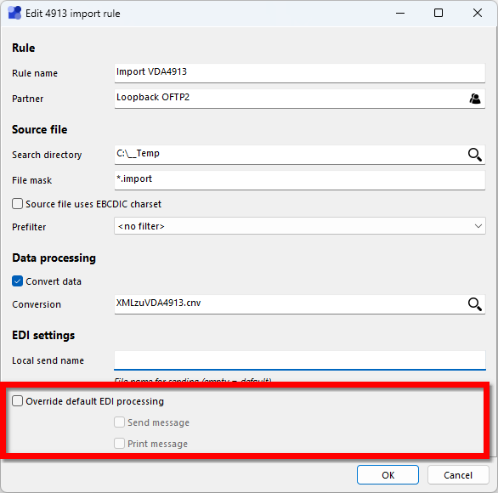Enable Source file uses EBCDIC charset
The height and width of the screenshot is (493, 498).
tap(18, 204)
